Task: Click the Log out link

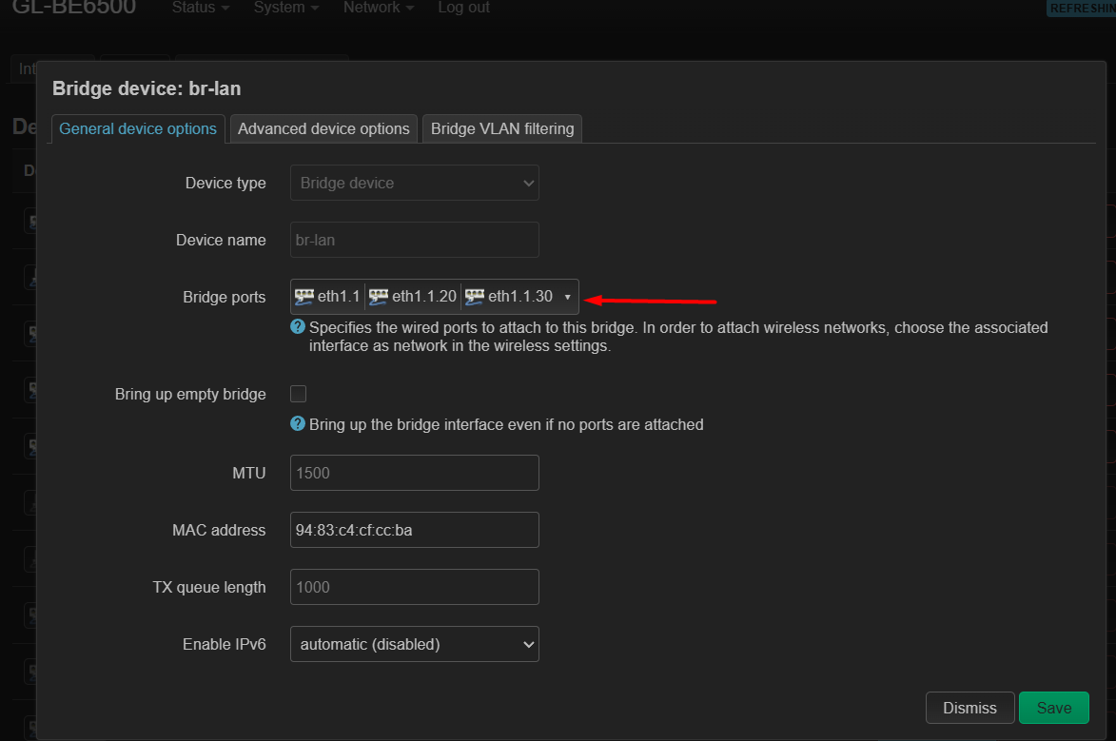Action: point(463,8)
